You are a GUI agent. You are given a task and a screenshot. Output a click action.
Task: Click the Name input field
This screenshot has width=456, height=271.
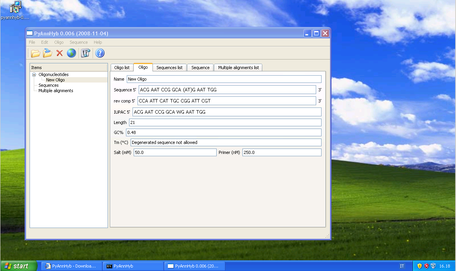pyautogui.click(x=224, y=79)
